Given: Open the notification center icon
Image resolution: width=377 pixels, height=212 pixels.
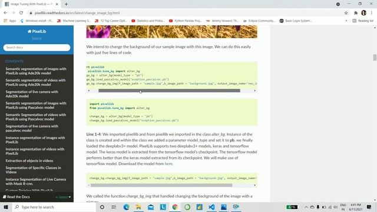Looking at the screenshot, I should (x=369, y=207).
